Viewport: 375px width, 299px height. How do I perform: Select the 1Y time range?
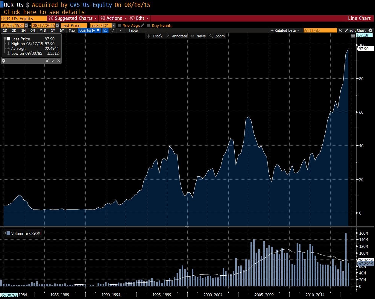coord(53,31)
